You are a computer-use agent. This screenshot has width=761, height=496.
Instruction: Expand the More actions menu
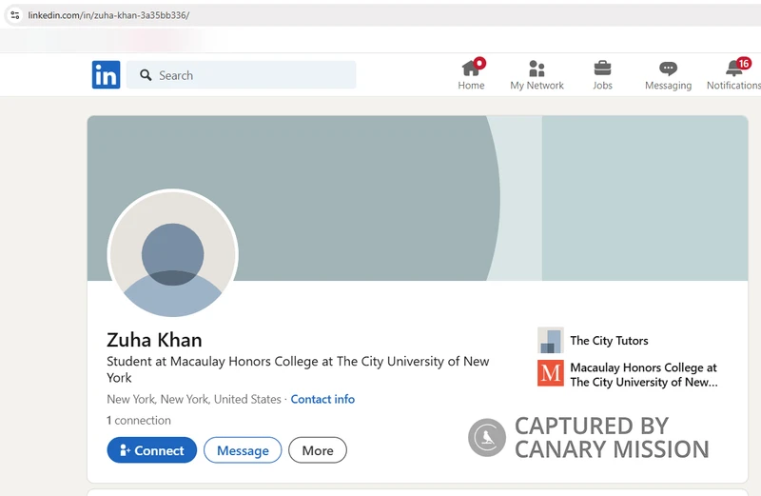click(318, 450)
